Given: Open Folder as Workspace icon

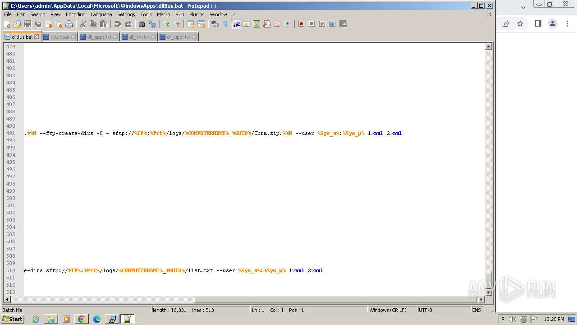Looking at the screenshot, I should coord(277,24).
